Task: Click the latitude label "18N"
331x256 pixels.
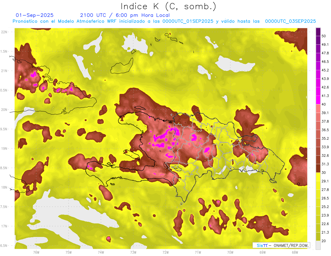Action: [x=4, y=187]
